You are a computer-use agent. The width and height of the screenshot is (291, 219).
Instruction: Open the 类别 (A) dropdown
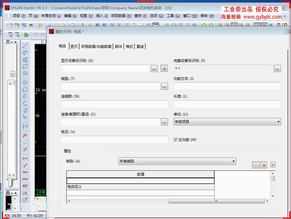(177, 161)
